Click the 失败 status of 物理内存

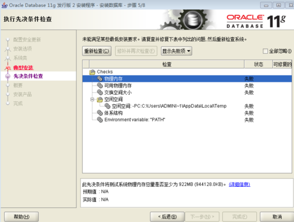point(249,79)
